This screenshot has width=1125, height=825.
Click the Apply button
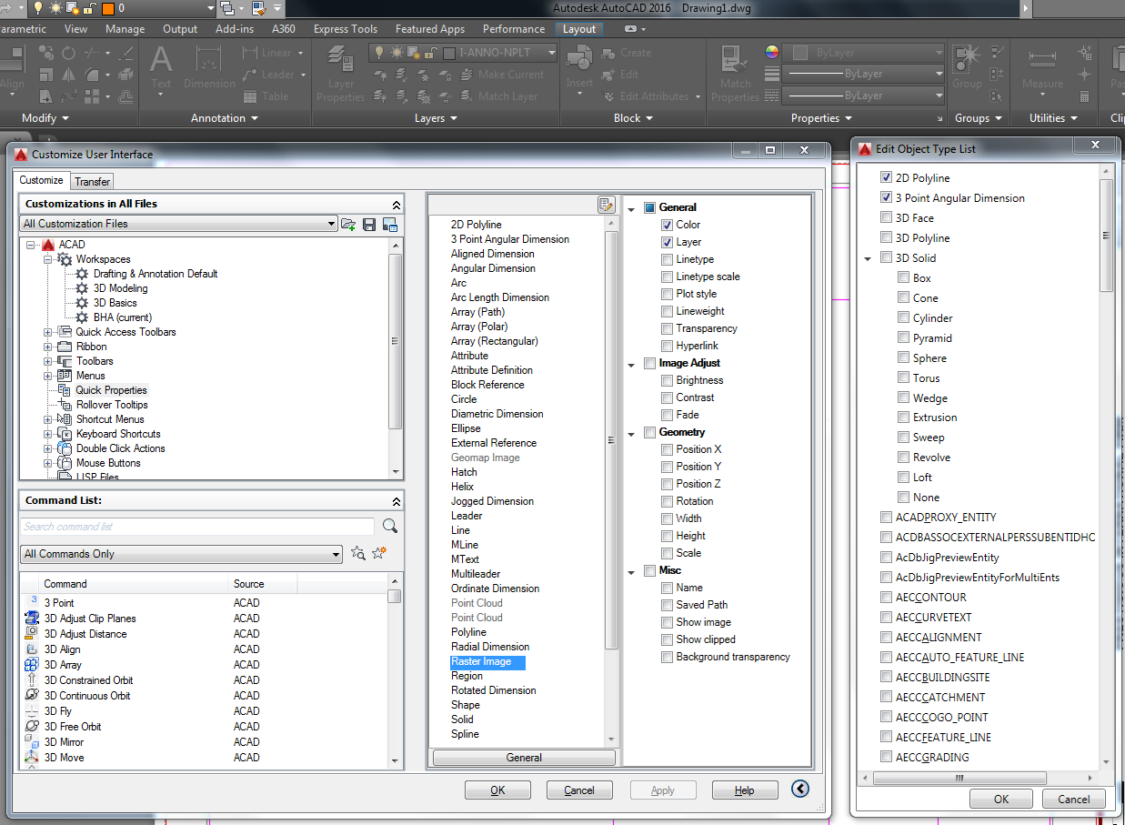[663, 790]
